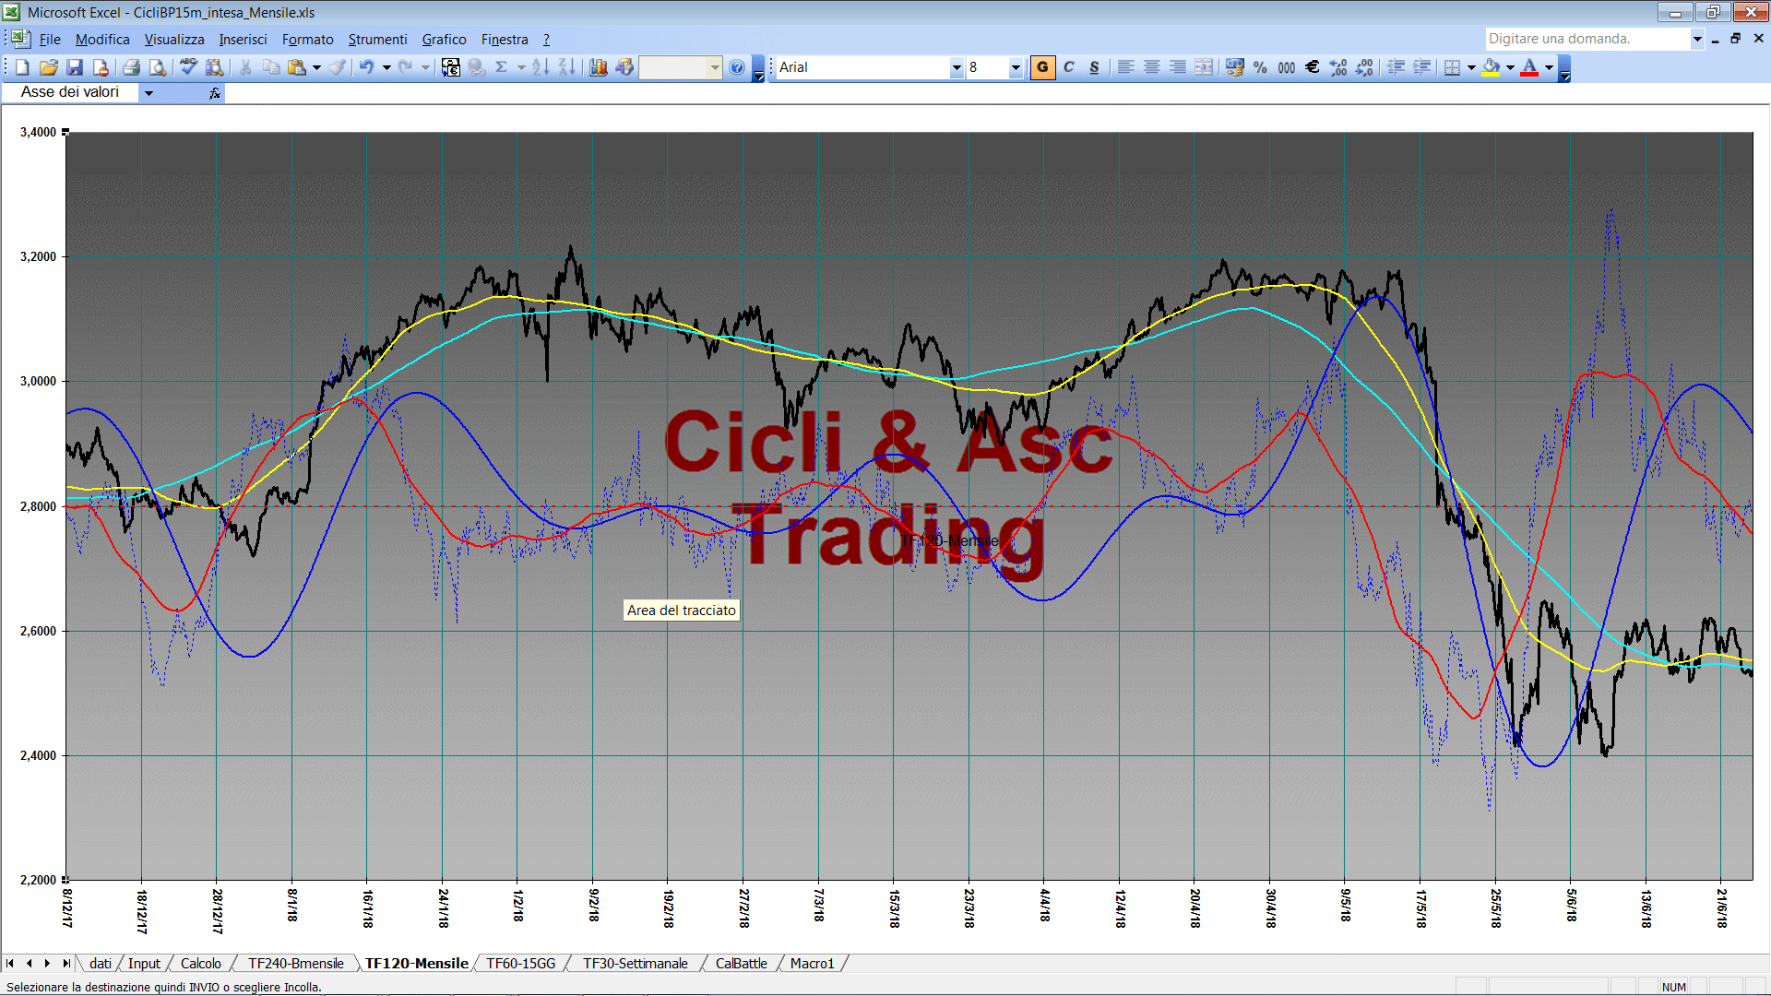This screenshot has width=1771, height=996.
Task: Click the Open file folder icon
Action: pyautogui.click(x=49, y=67)
